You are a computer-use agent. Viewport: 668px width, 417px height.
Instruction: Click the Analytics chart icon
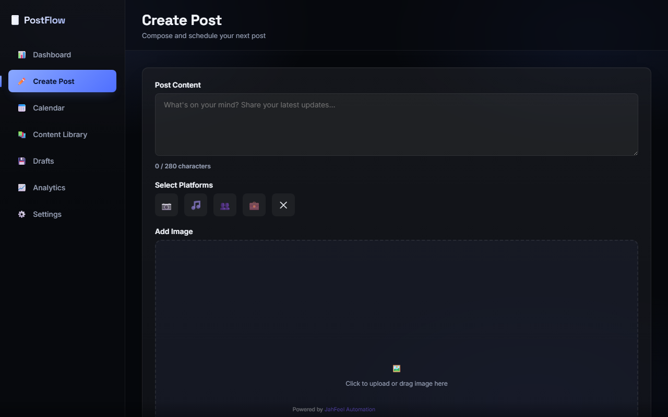[22, 188]
